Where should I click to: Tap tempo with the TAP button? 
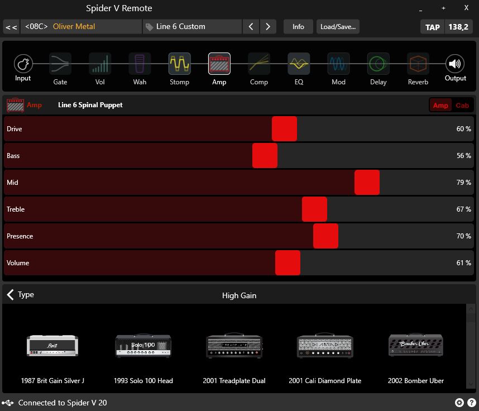432,27
